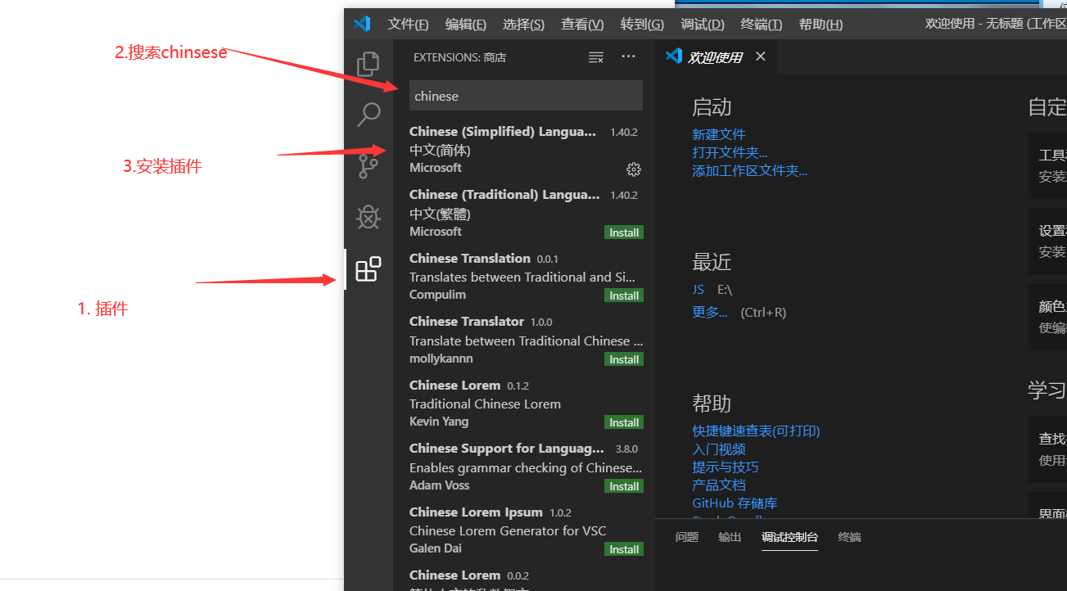
Task: Select Chinese Lorem 0.0.2 title
Action: 454,575
